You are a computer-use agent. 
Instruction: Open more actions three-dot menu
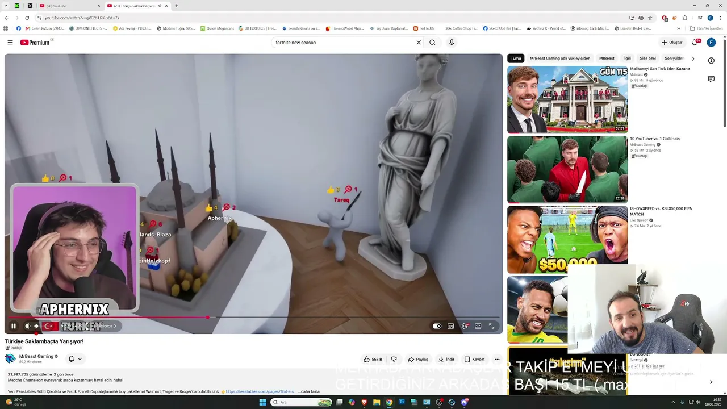click(497, 359)
